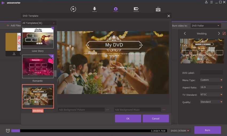
Task: Select the Romantic template thumbnail
Action: (x=38, y=67)
